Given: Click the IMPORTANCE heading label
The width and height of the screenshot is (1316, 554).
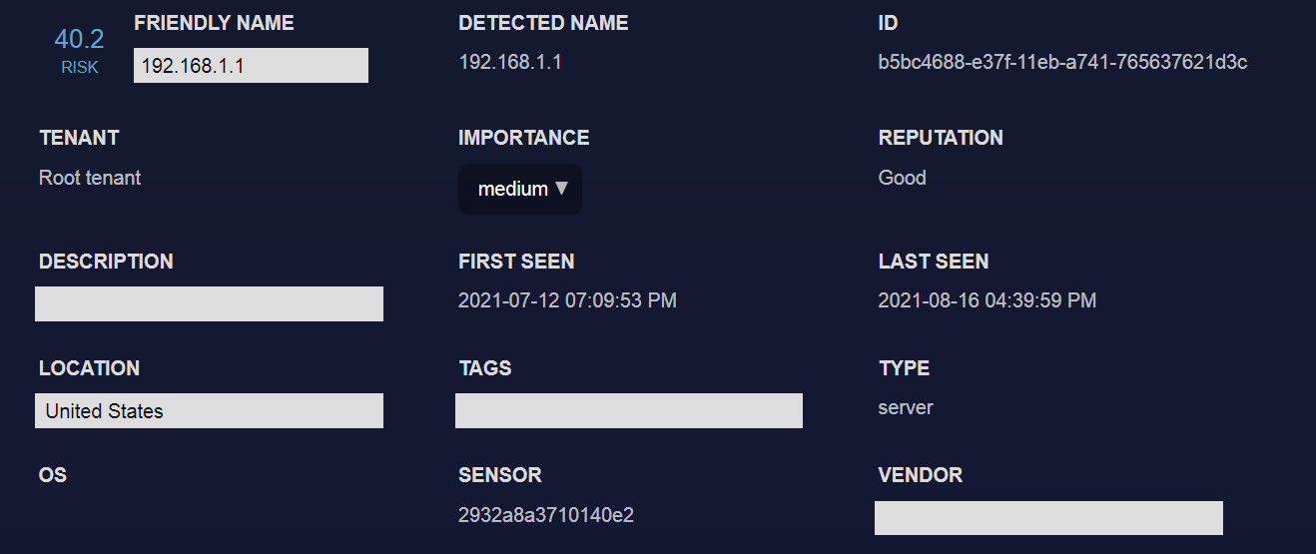Looking at the screenshot, I should (x=523, y=138).
